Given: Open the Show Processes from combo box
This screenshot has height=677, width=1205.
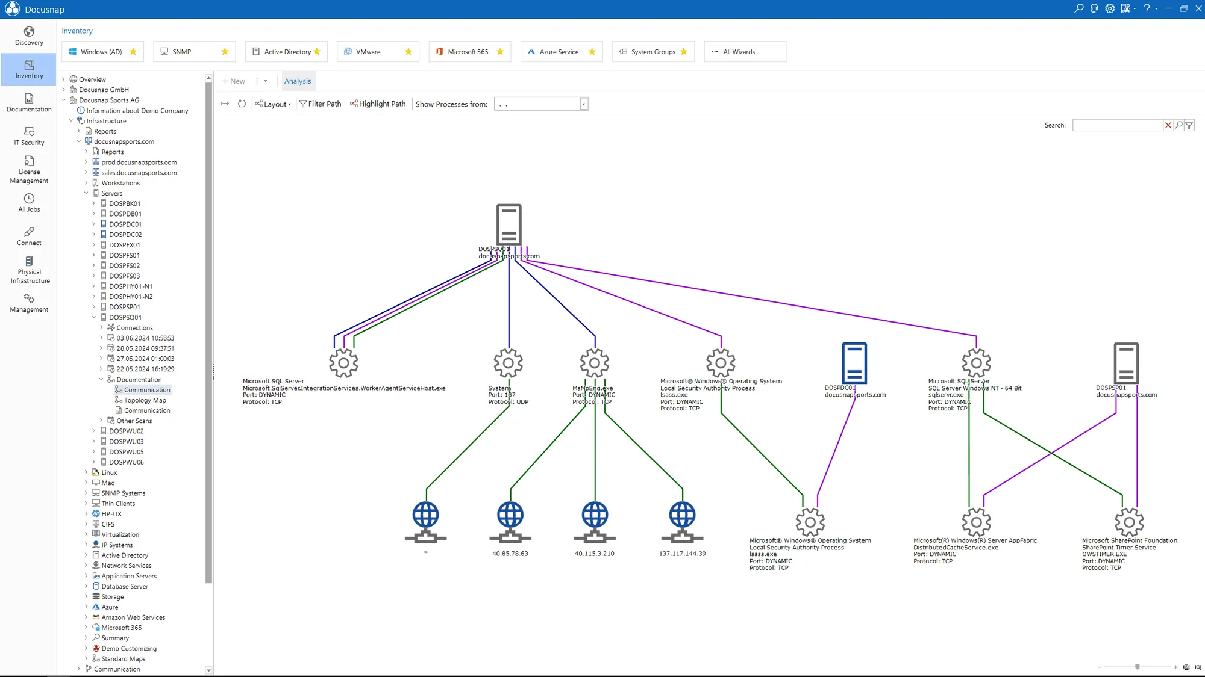Looking at the screenshot, I should [x=541, y=104].
